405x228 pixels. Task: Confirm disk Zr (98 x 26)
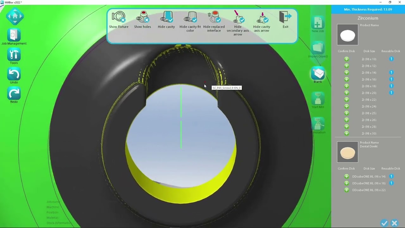click(346, 120)
